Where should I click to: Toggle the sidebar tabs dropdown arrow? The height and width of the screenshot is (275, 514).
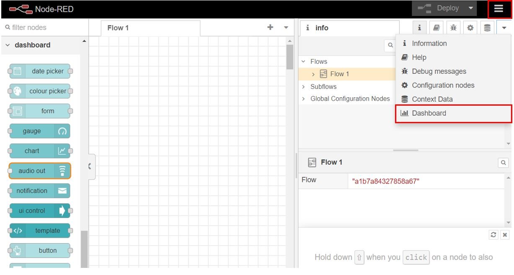[x=504, y=28]
